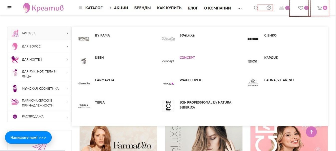
Task: Open the three-dots more menu
Action: pos(239,8)
